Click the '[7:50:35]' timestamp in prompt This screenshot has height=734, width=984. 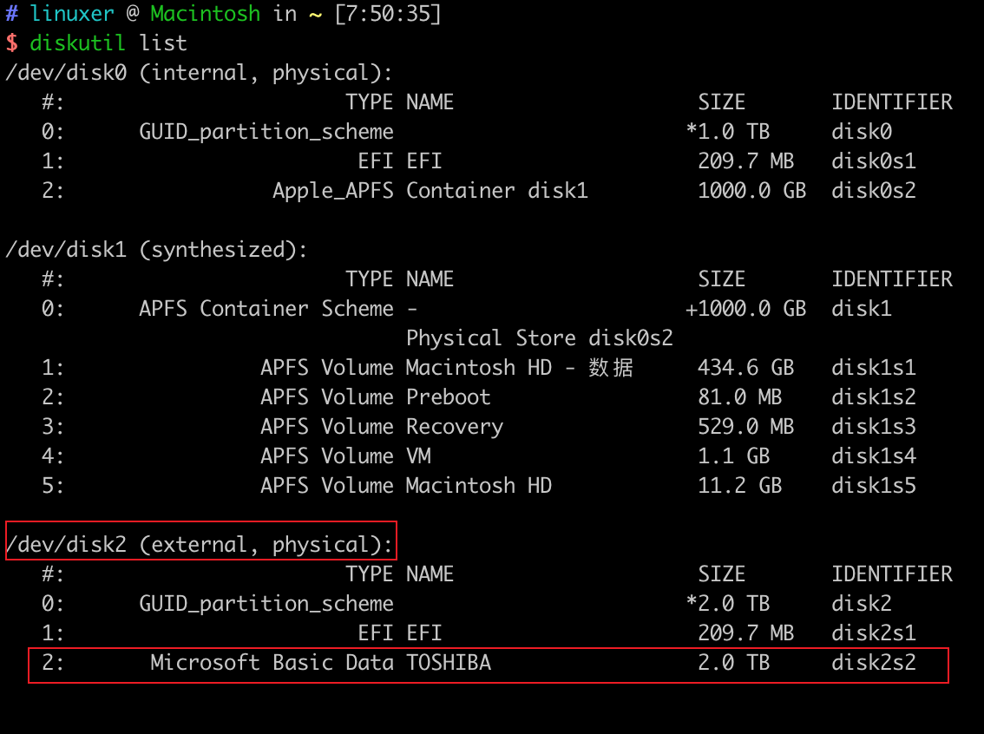coord(388,14)
